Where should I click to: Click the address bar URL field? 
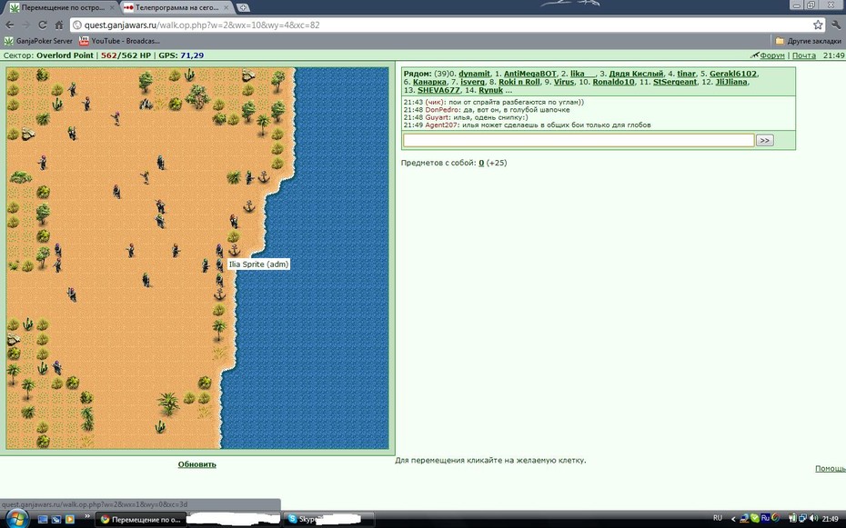pos(442,25)
